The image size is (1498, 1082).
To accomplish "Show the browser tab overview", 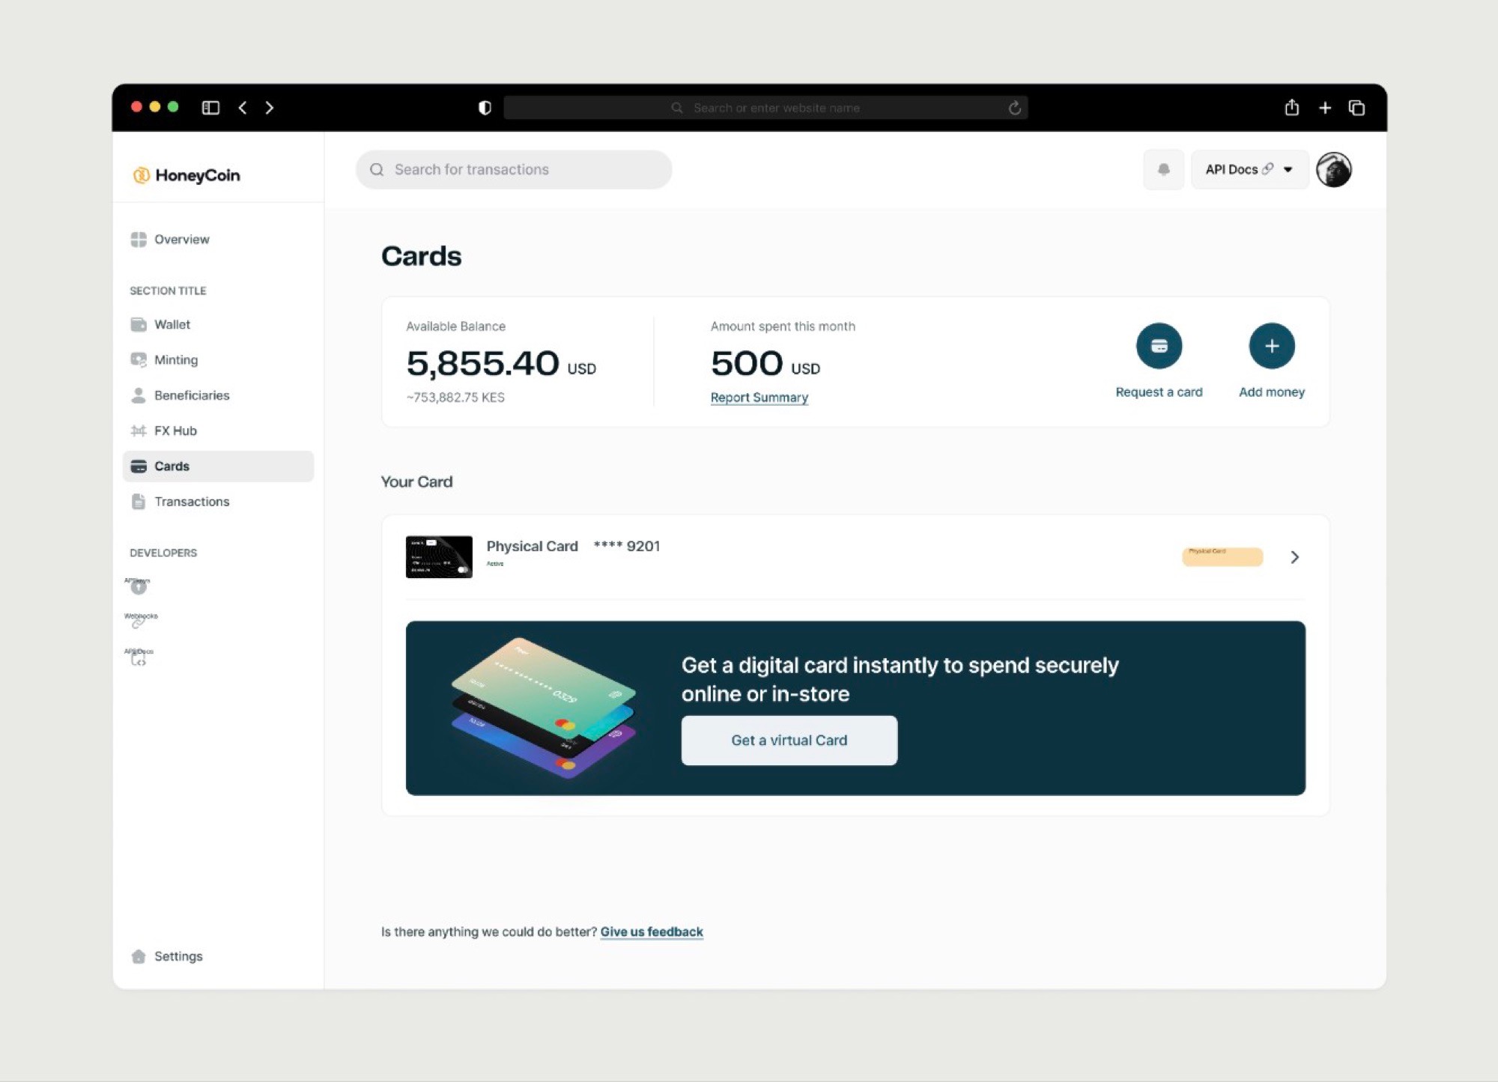I will click(1357, 108).
